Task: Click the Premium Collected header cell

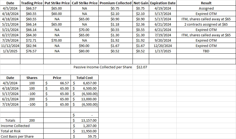Action: (x=115, y=3)
